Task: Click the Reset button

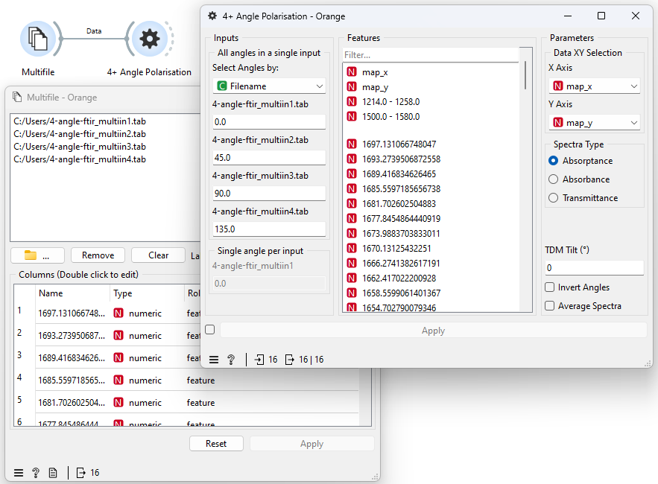Action: click(216, 444)
